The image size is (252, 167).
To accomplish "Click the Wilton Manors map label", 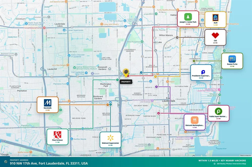I will pyautogui.click(x=166, y=35).
